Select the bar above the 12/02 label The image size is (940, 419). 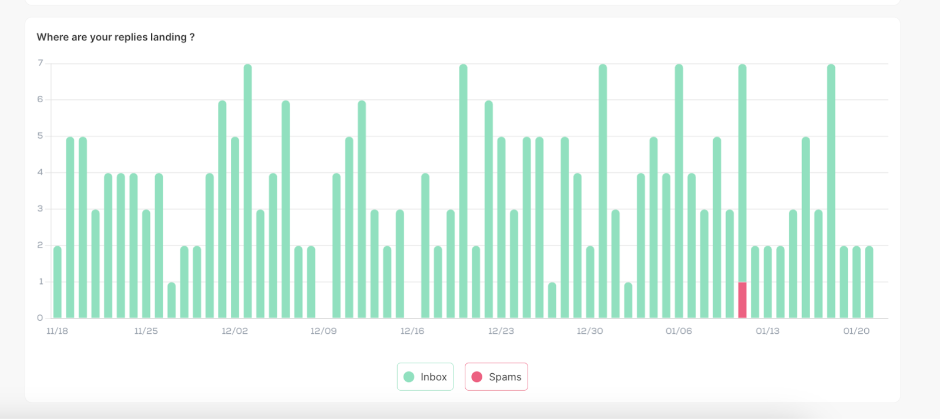click(235, 229)
